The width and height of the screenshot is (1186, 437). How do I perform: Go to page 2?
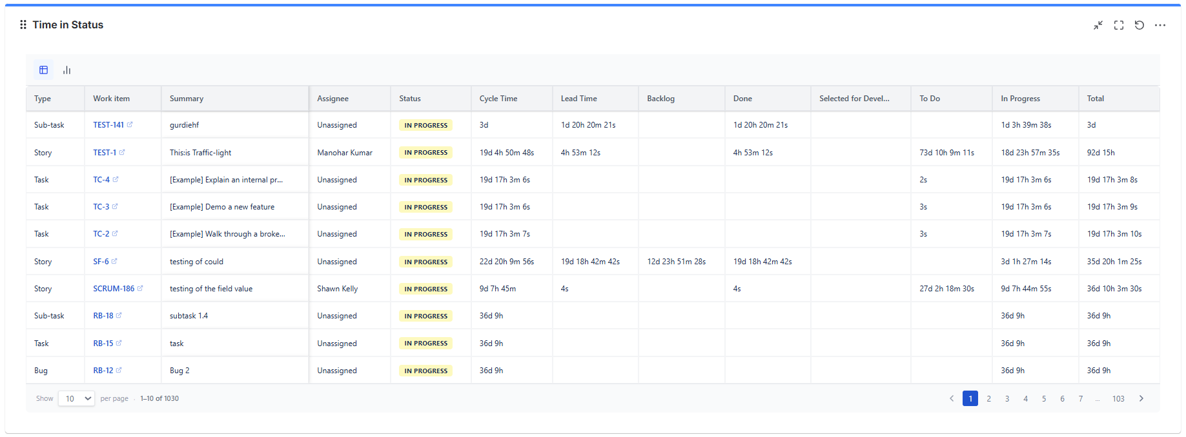(988, 398)
